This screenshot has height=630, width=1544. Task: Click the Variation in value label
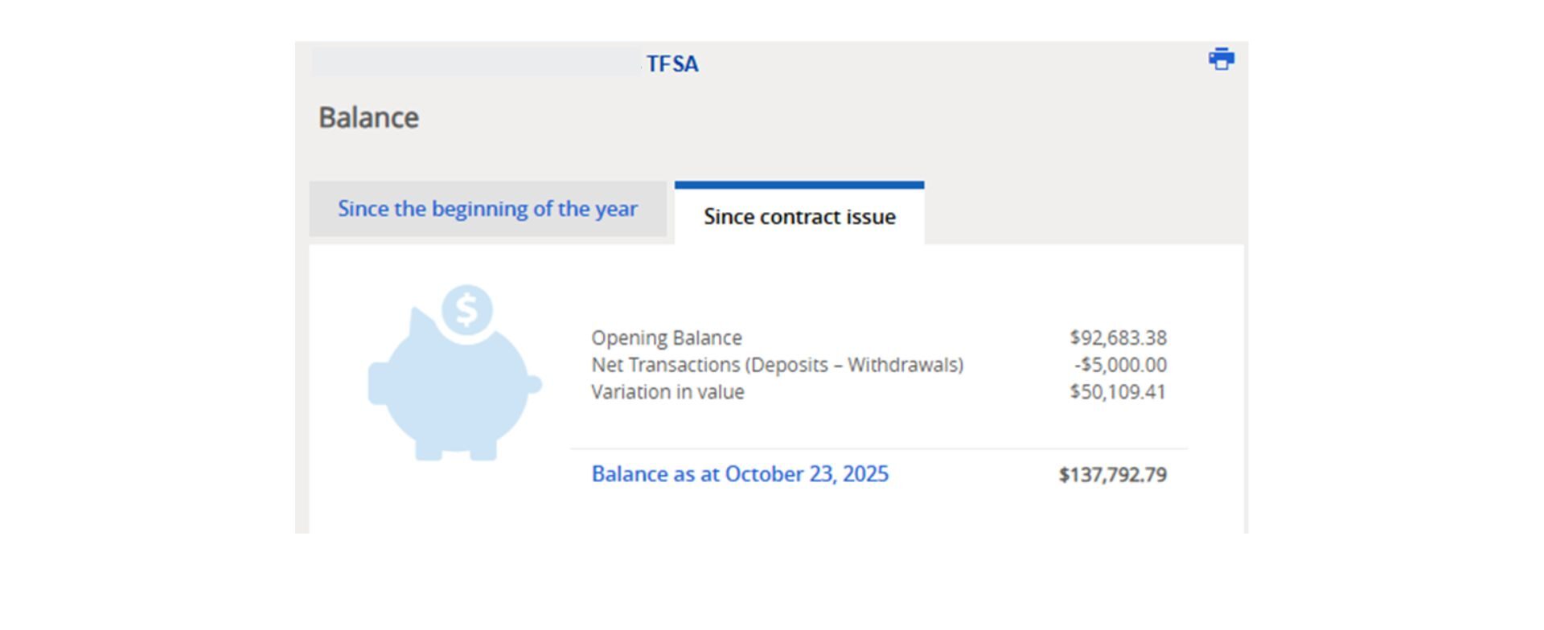(667, 392)
